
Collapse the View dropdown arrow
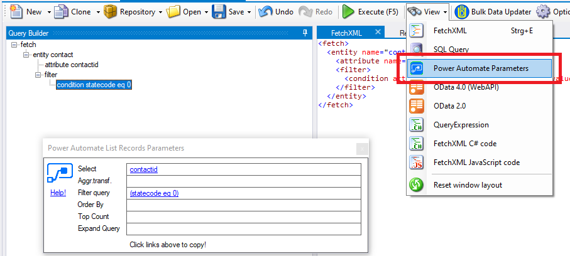446,12
